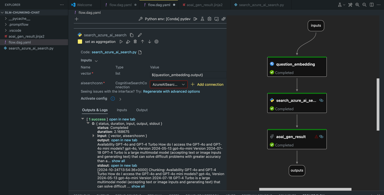The image size is (384, 195).
Task: Delete the node with the trash icon
Action: (135, 42)
